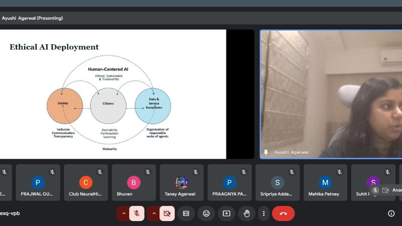
Task: Leave the call with the red hang-up button
Action: pyautogui.click(x=283, y=213)
